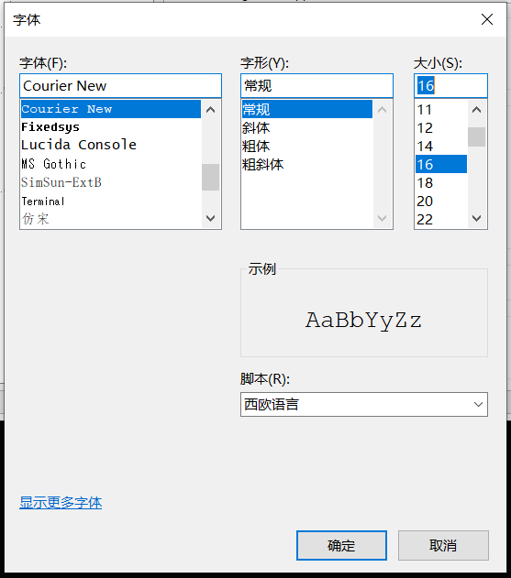Select size 22 in the size list

tap(441, 219)
